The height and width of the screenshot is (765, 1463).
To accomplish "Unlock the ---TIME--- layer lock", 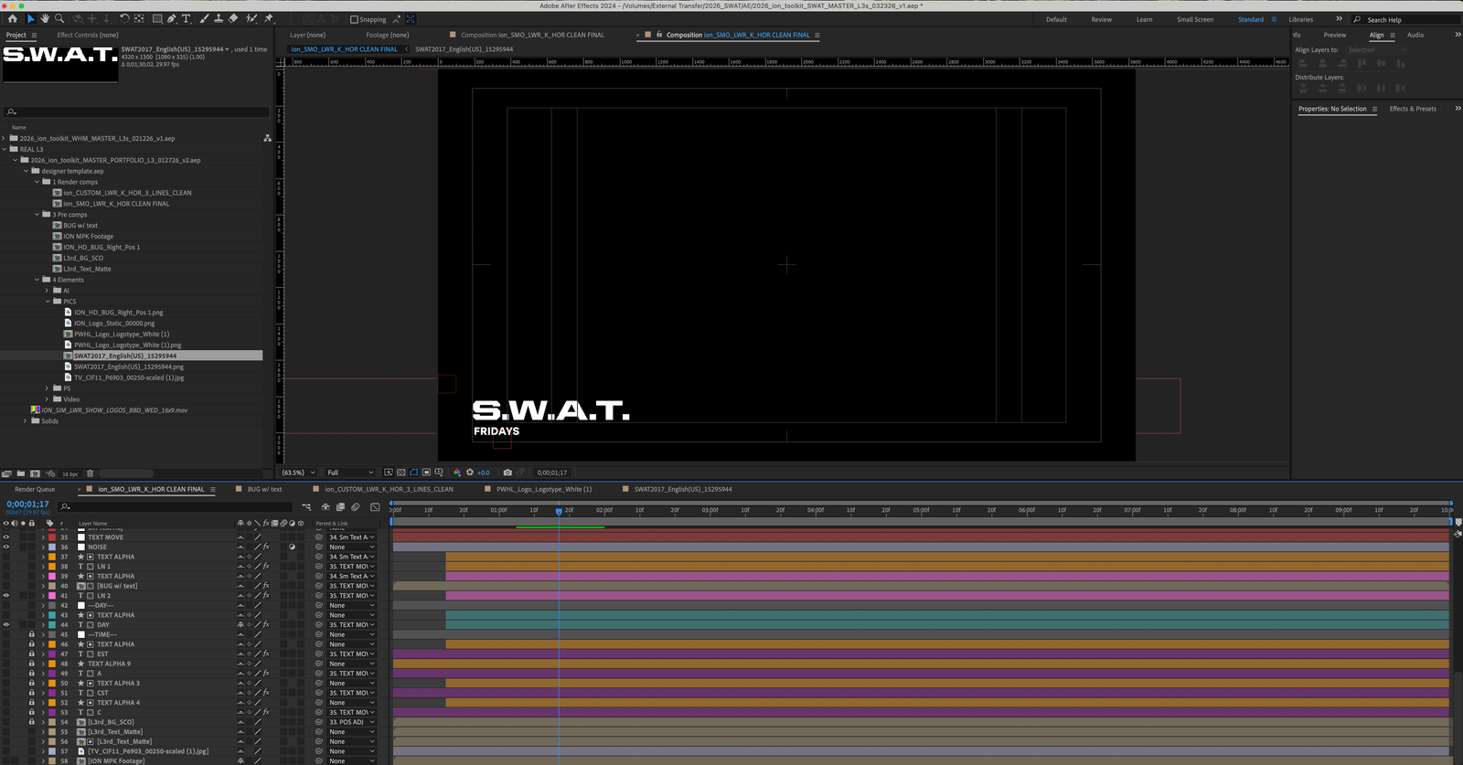I will (32, 634).
